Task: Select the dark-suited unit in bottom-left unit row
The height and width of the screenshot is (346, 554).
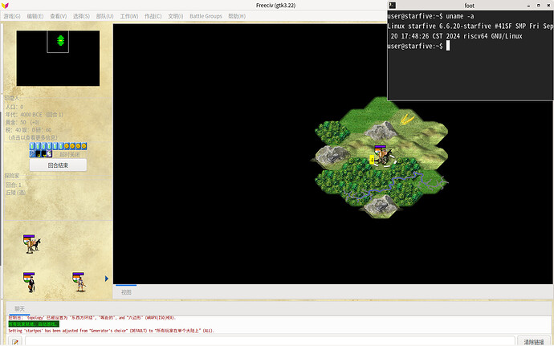Action: tap(30, 282)
